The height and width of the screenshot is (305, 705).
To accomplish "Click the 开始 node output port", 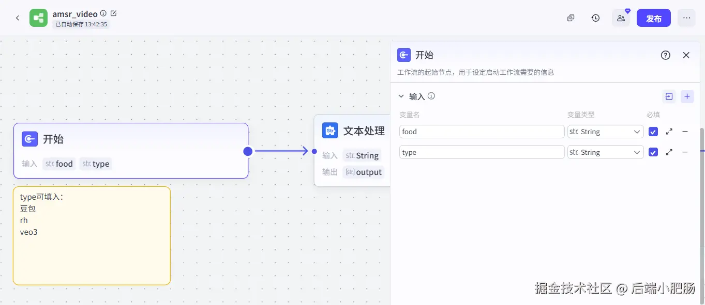I will pos(248,151).
